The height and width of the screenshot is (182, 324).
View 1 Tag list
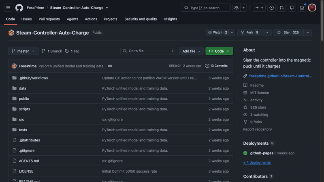(72, 51)
